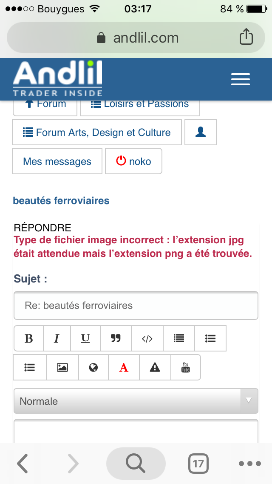This screenshot has width=272, height=484.
Task: Open the user profile icon button
Action: (x=201, y=133)
